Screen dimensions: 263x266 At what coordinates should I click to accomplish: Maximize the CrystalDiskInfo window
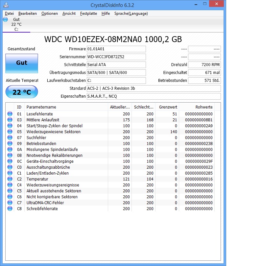tap(205, 4)
